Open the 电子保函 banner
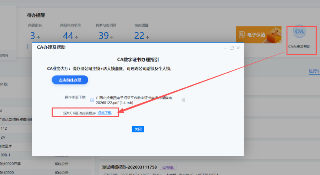 pos(259,35)
